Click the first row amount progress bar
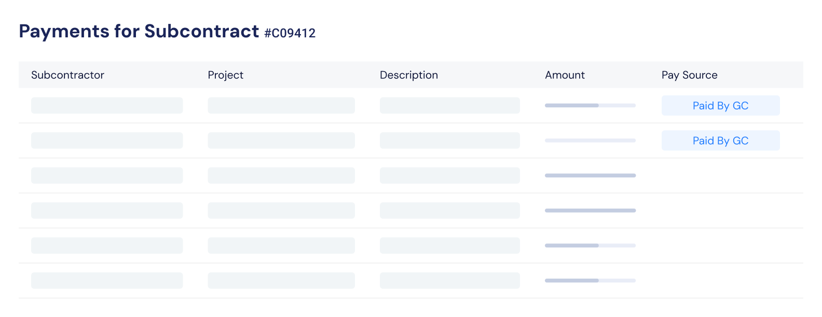The height and width of the screenshot is (317, 822). [x=590, y=105]
